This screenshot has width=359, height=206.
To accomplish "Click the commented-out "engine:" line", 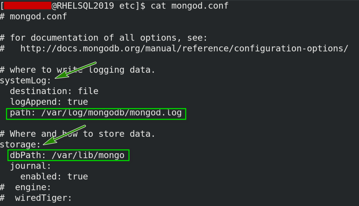I will tap(33, 187).
